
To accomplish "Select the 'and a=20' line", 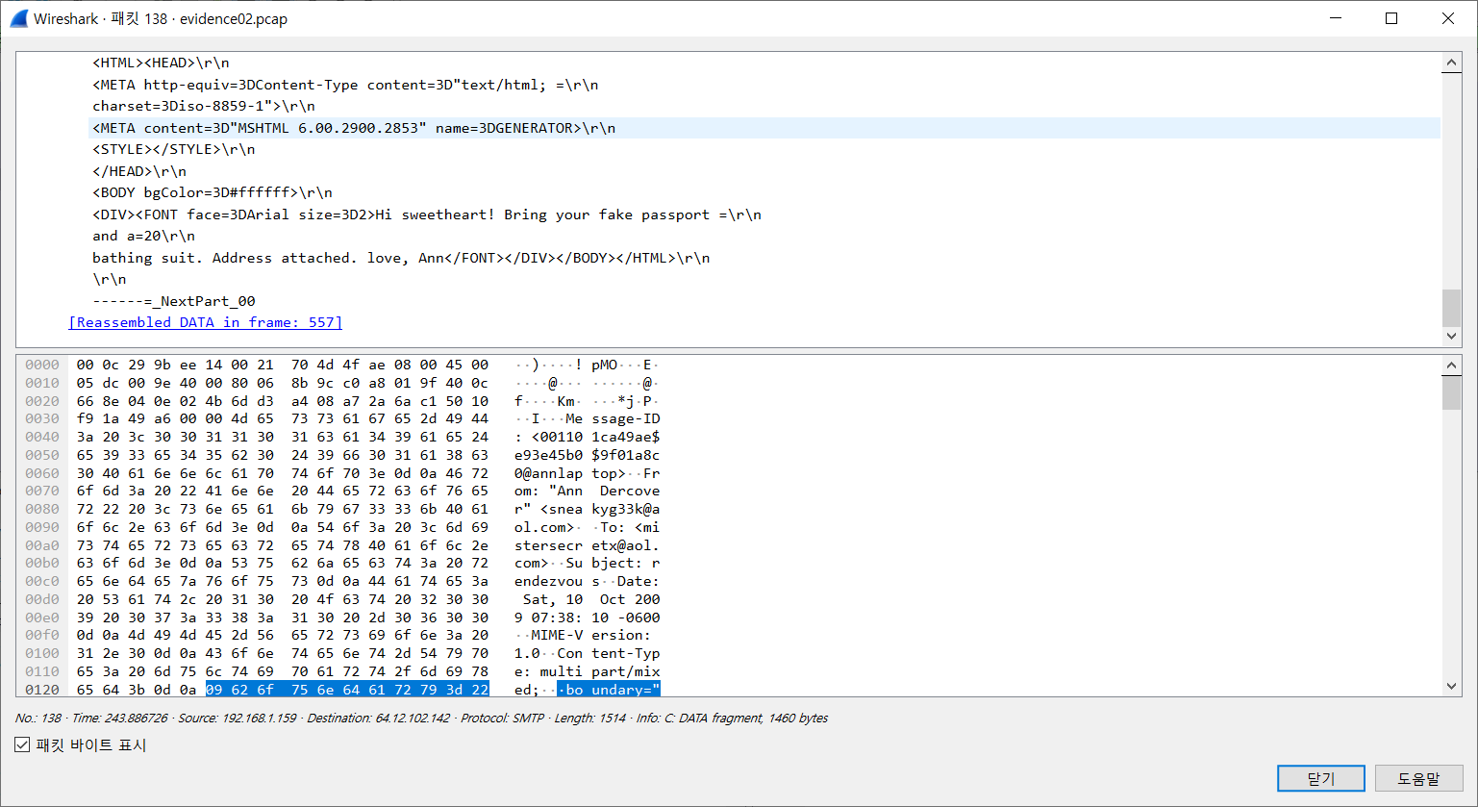I will [x=143, y=236].
